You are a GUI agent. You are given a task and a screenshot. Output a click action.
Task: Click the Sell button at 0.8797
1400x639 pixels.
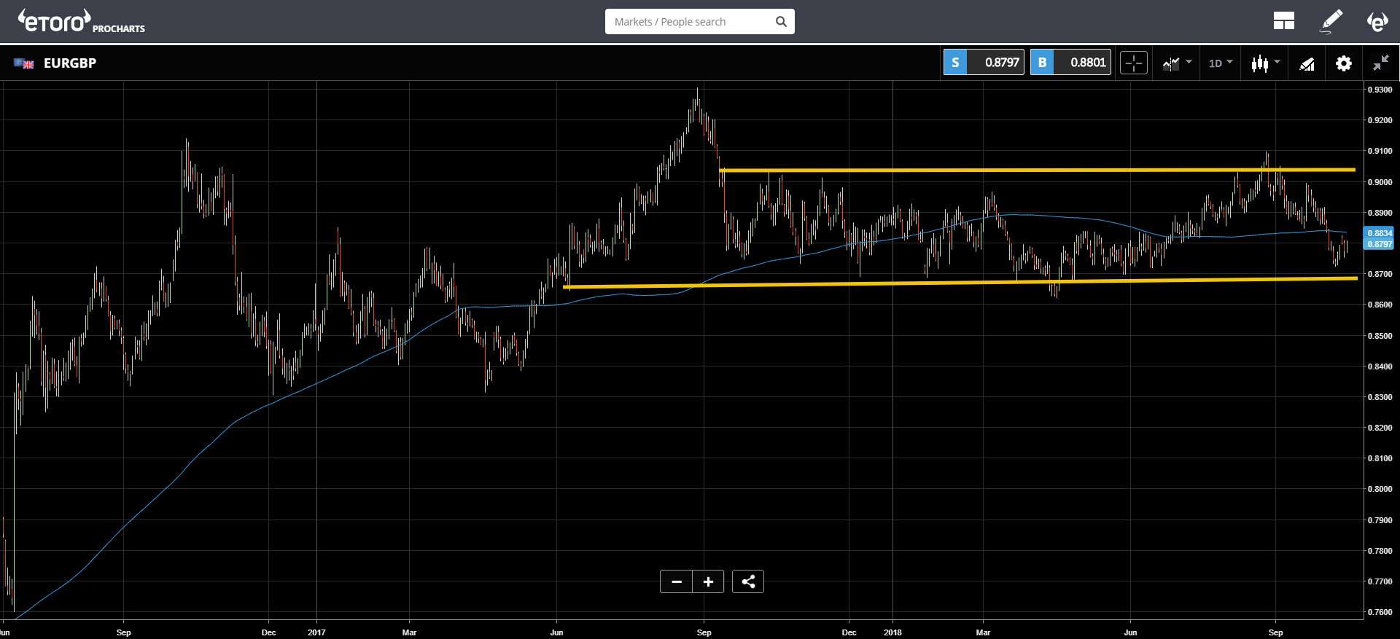tap(984, 63)
